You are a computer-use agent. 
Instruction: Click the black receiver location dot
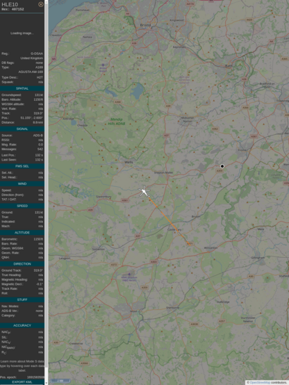[x=222, y=166]
